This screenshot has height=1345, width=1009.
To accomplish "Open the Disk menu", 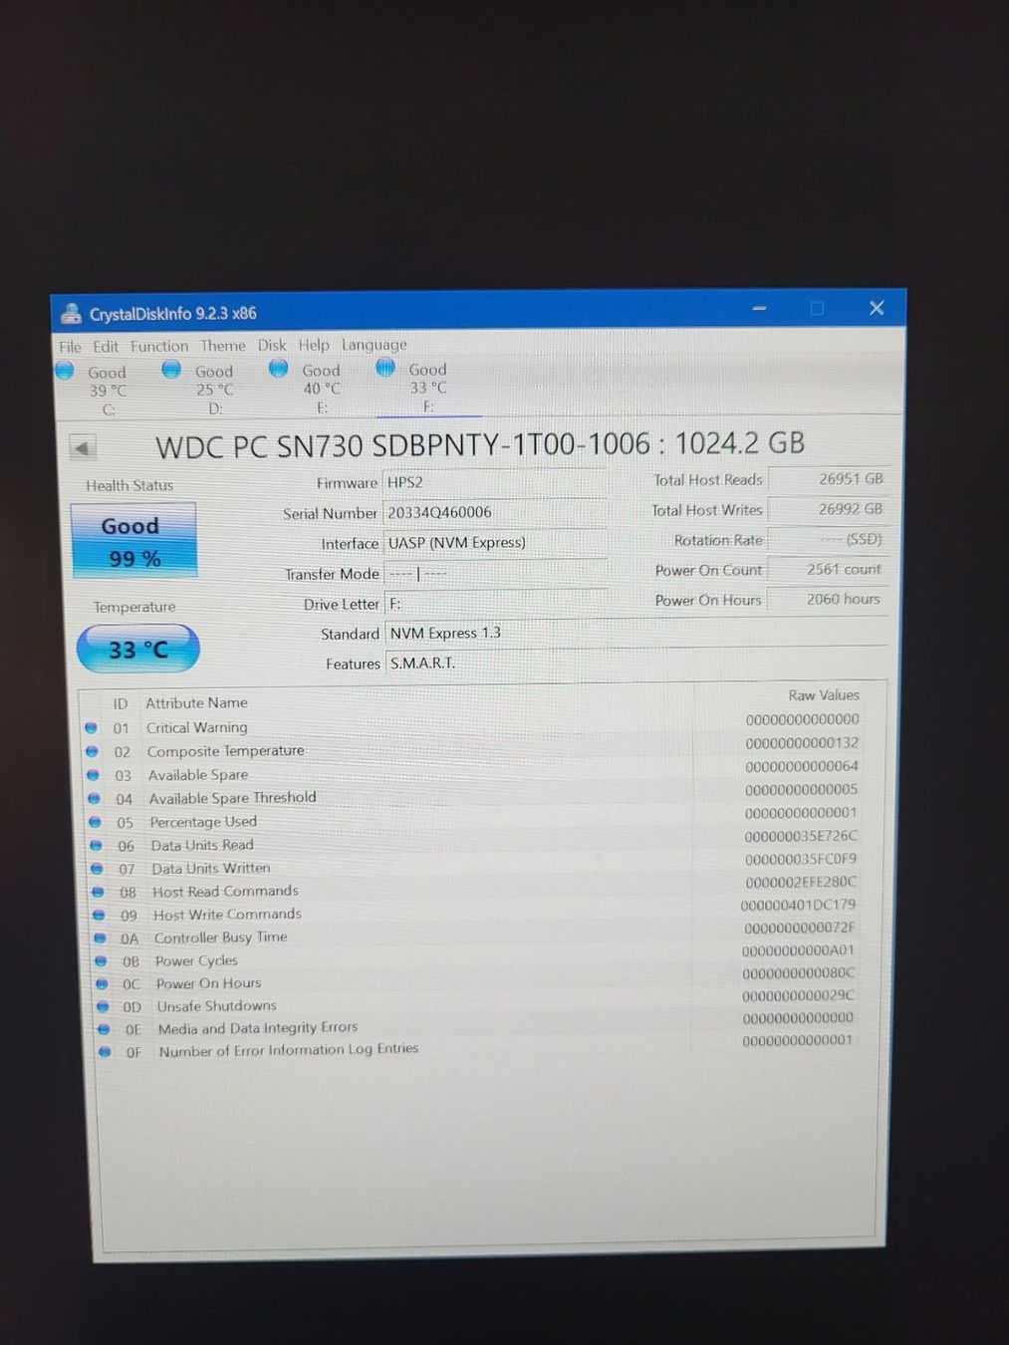I will pyautogui.click(x=272, y=345).
